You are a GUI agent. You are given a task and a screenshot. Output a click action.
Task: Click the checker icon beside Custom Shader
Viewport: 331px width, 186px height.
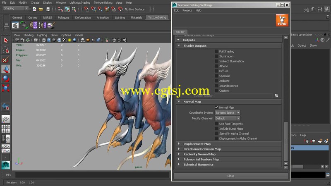pos(276,96)
